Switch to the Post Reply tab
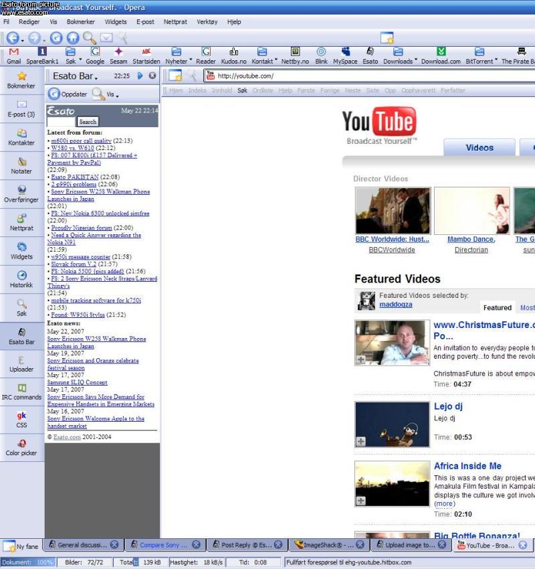 coord(247,545)
